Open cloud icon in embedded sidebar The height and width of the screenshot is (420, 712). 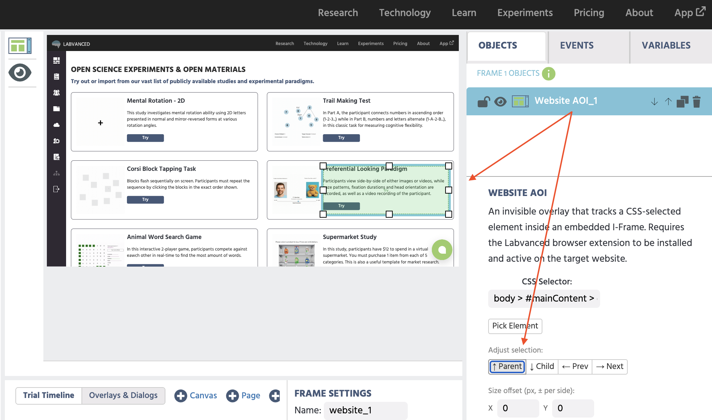[x=56, y=125]
